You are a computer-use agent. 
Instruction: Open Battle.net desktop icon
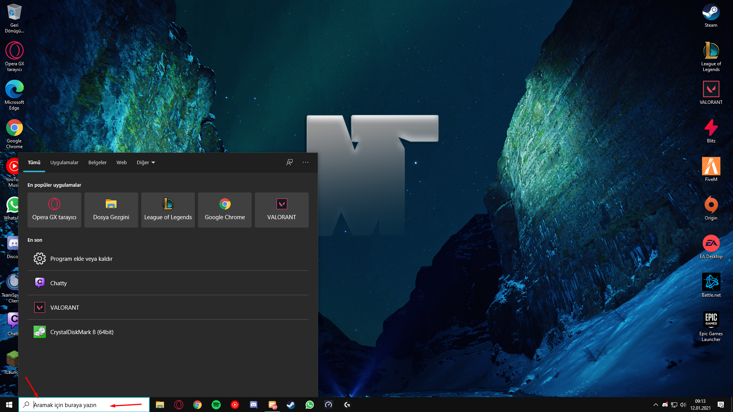710,285
